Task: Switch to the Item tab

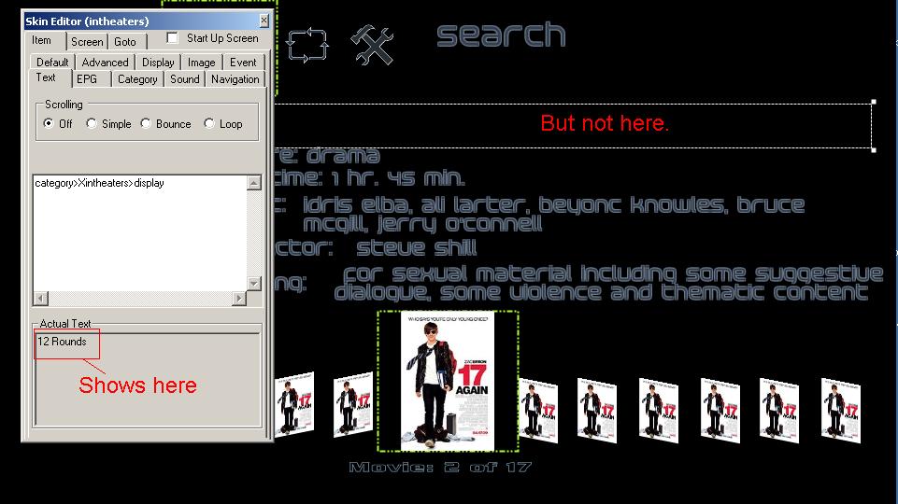Action: (x=41, y=40)
